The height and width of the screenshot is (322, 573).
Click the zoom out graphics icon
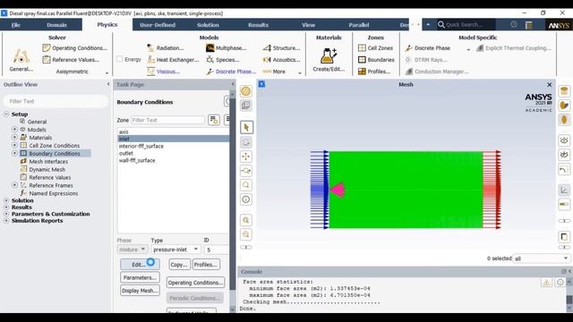click(246, 234)
